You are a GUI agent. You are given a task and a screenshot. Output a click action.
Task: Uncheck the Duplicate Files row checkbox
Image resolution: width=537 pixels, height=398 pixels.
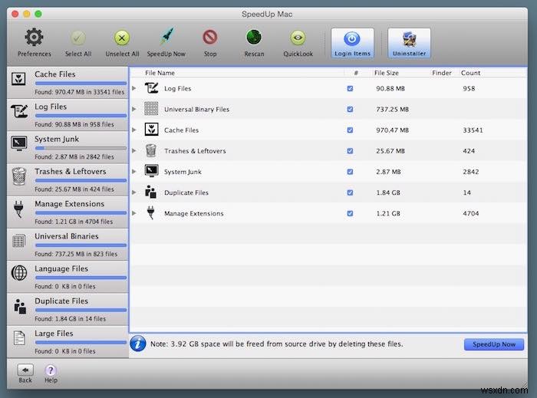pos(350,192)
